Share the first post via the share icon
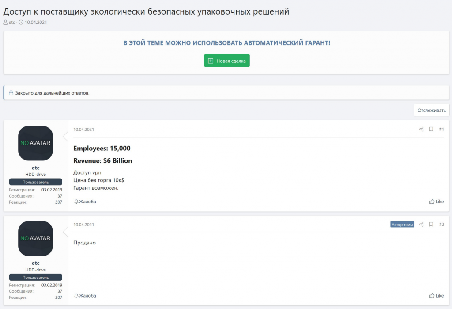452x309 pixels. coord(421,129)
